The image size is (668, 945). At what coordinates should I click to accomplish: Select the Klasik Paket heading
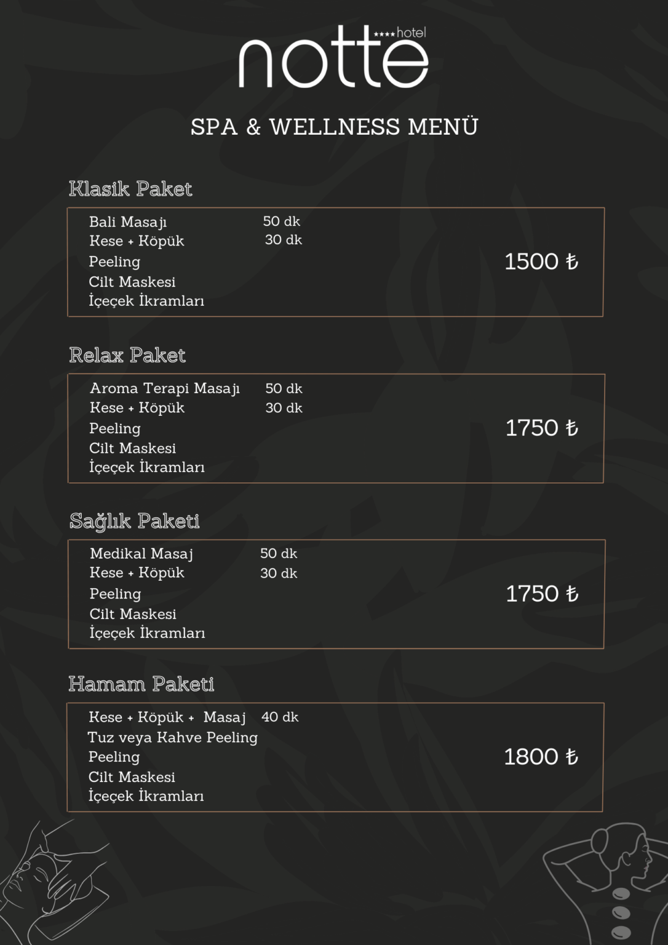[130, 188]
